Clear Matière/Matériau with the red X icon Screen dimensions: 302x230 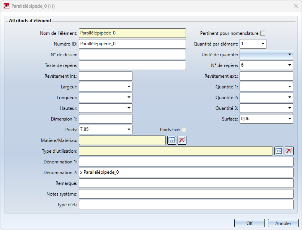(x=182, y=140)
